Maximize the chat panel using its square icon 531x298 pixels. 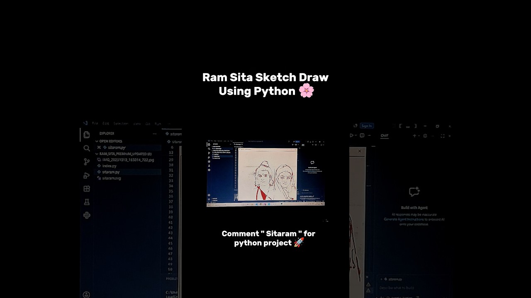point(442,136)
